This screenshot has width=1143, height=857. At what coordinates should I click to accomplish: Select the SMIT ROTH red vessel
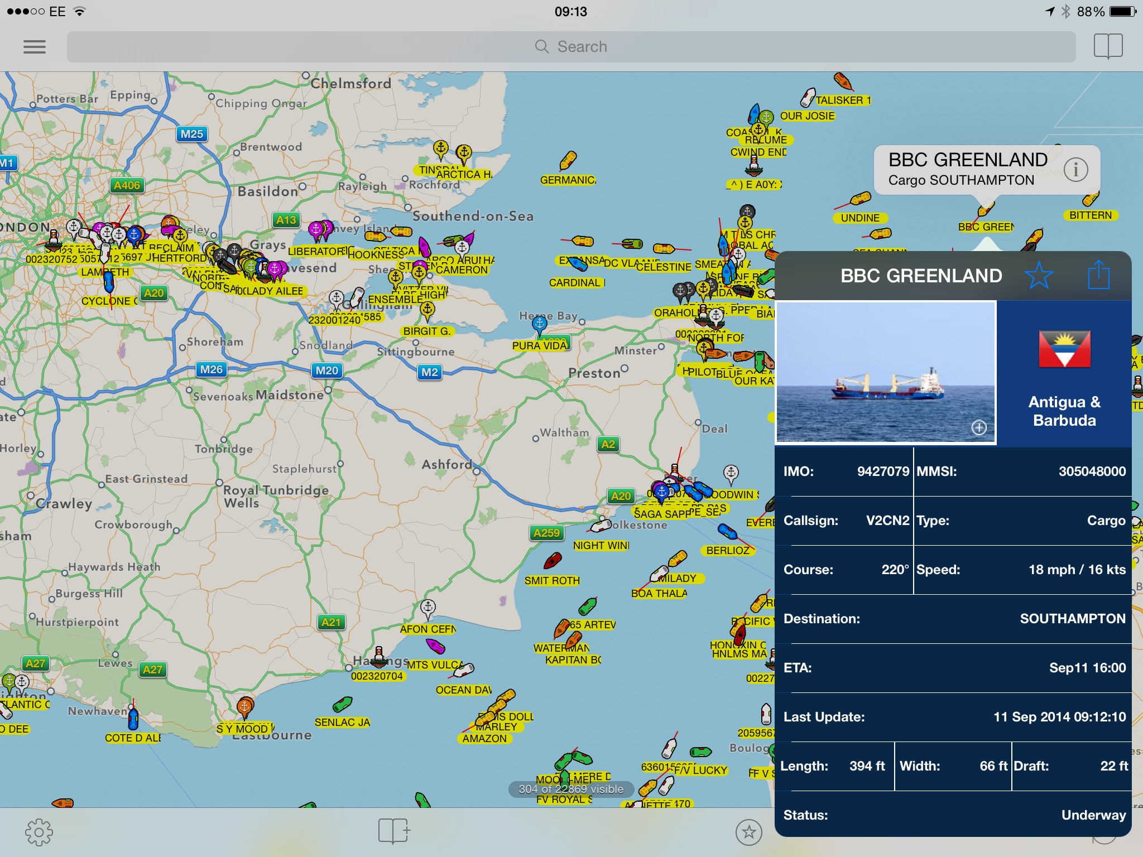[553, 561]
